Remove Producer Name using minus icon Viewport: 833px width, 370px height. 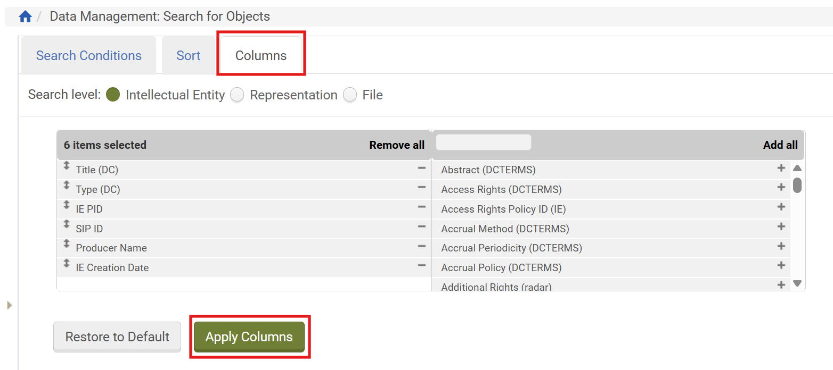(421, 246)
